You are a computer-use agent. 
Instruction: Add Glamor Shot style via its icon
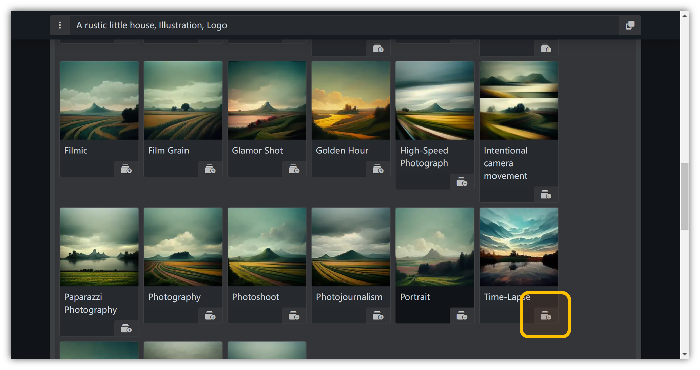click(294, 169)
